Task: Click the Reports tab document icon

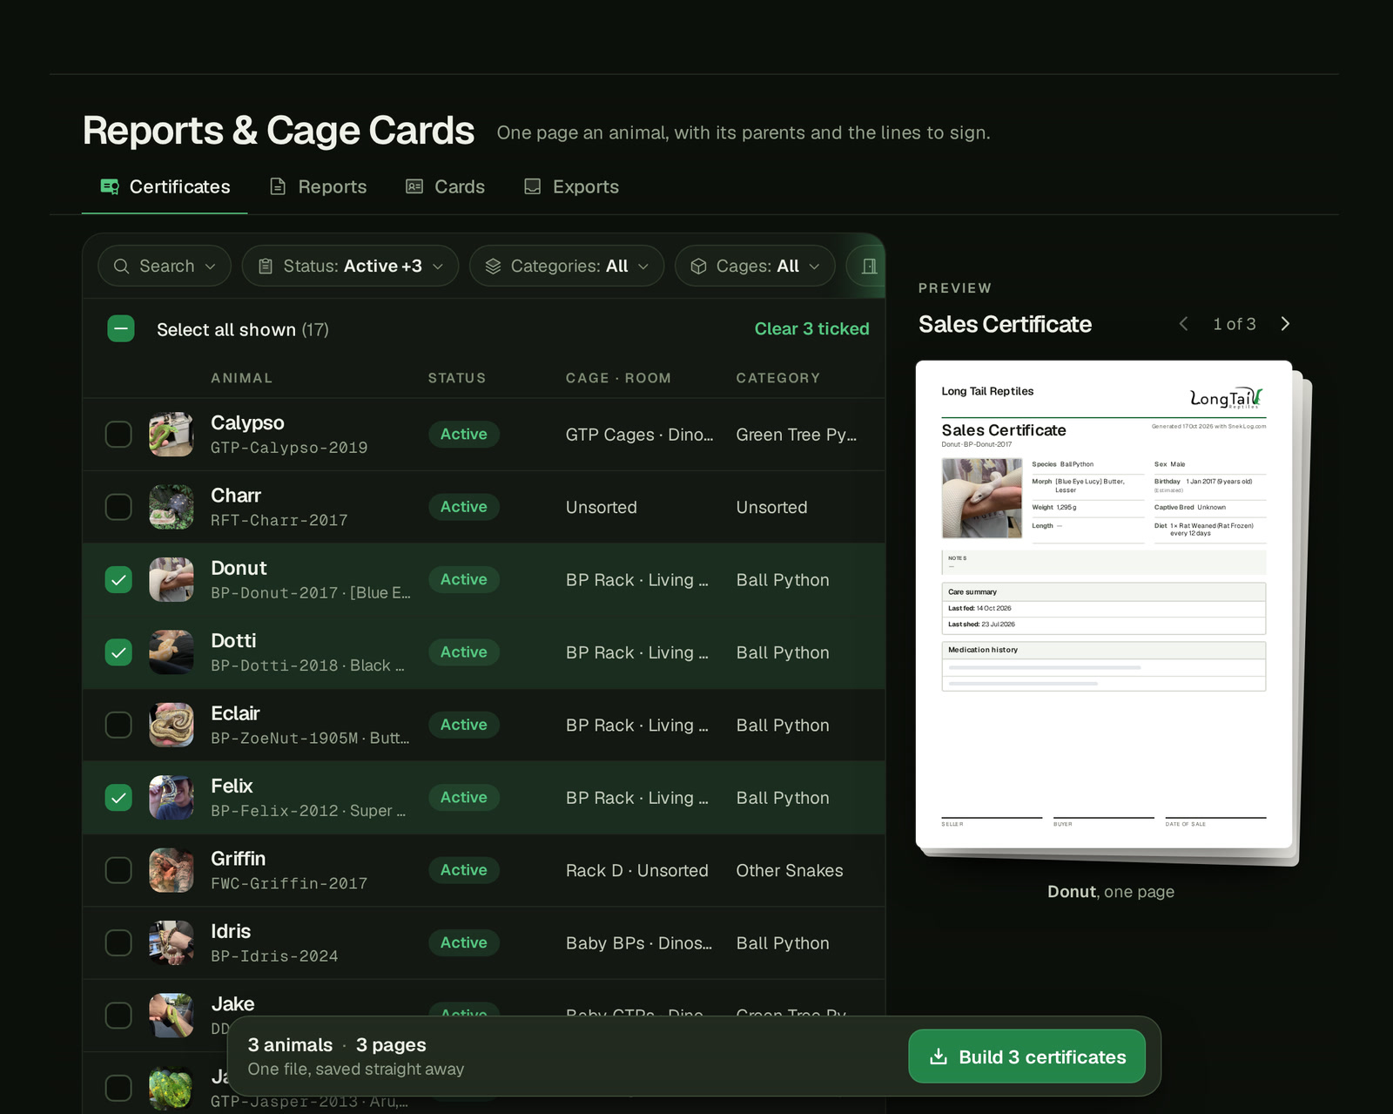Action: coord(278,187)
